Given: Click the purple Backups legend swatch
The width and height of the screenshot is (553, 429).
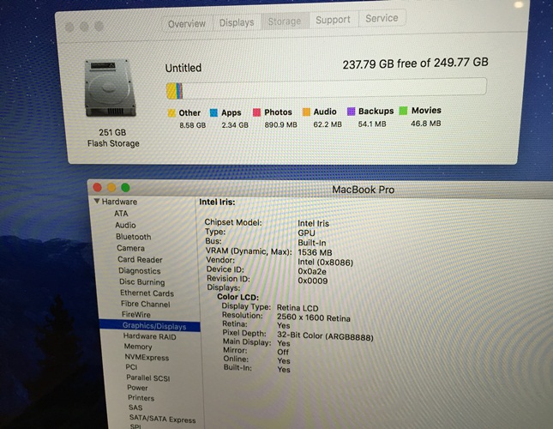Looking at the screenshot, I should click(x=351, y=112).
